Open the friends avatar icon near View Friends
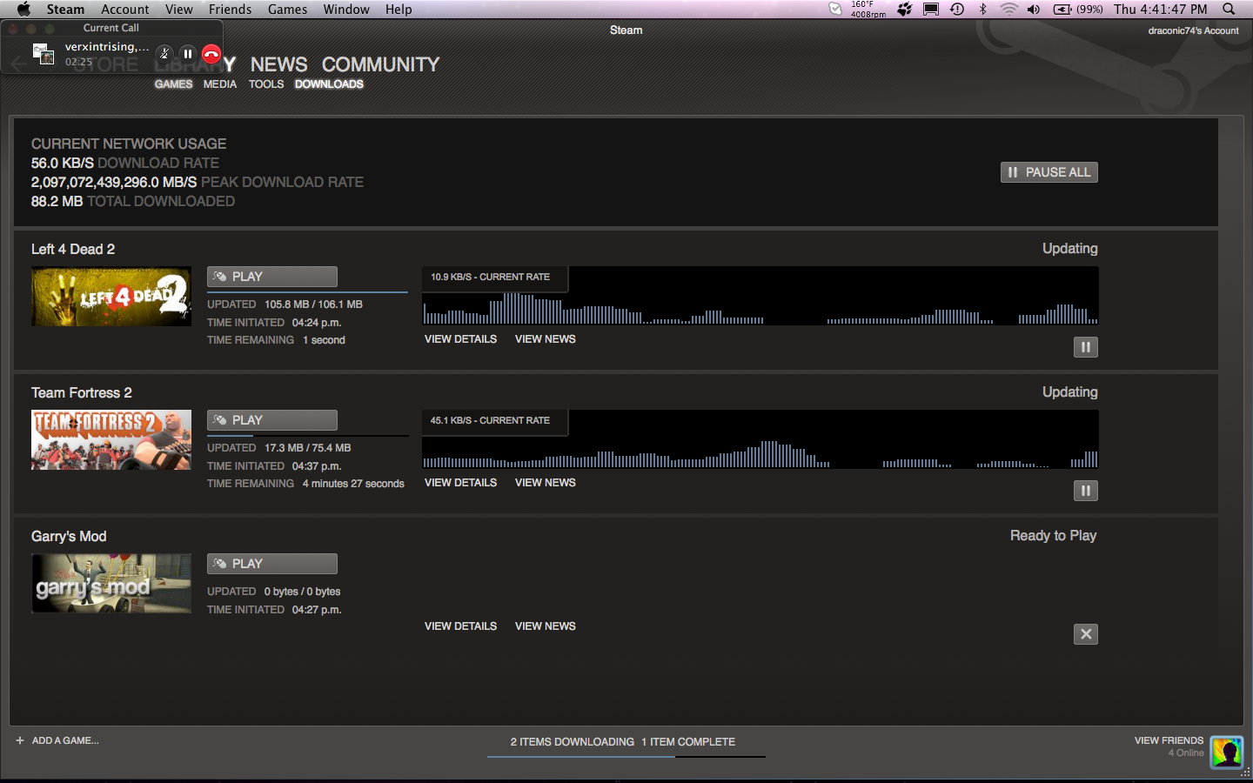Viewport: 1253px width, 783px height. click(x=1227, y=752)
